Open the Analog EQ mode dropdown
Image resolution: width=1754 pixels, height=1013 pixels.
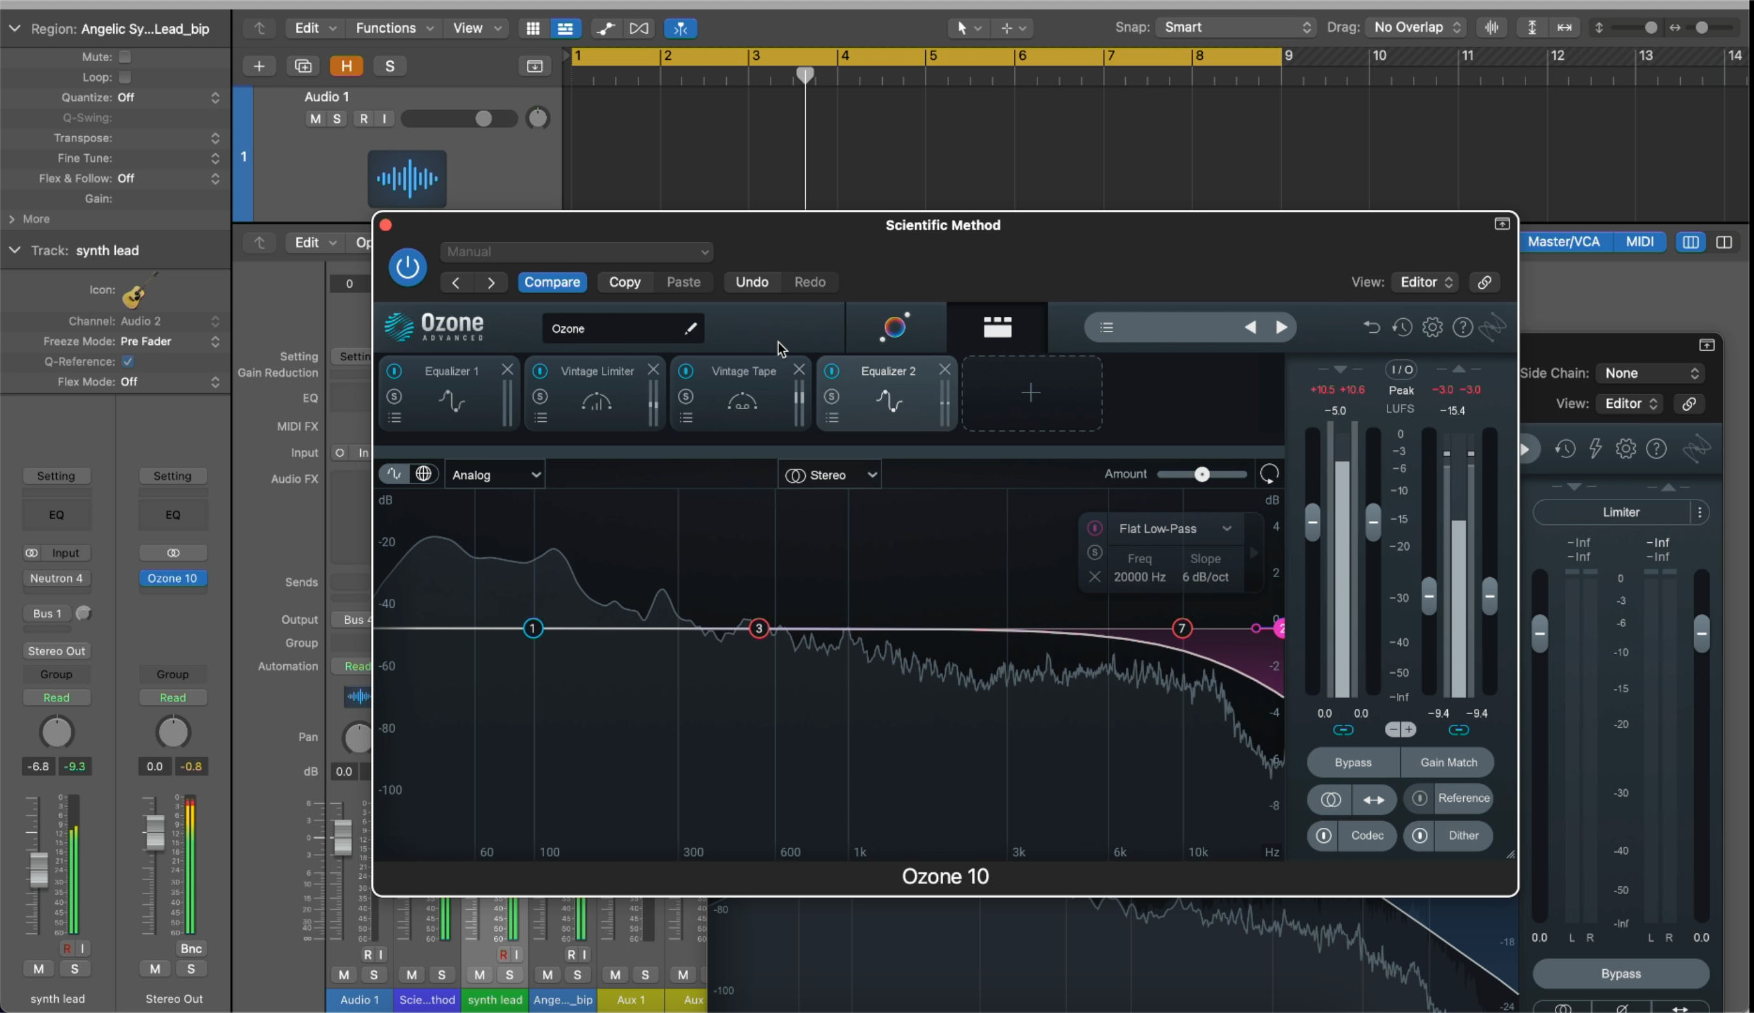(x=495, y=475)
